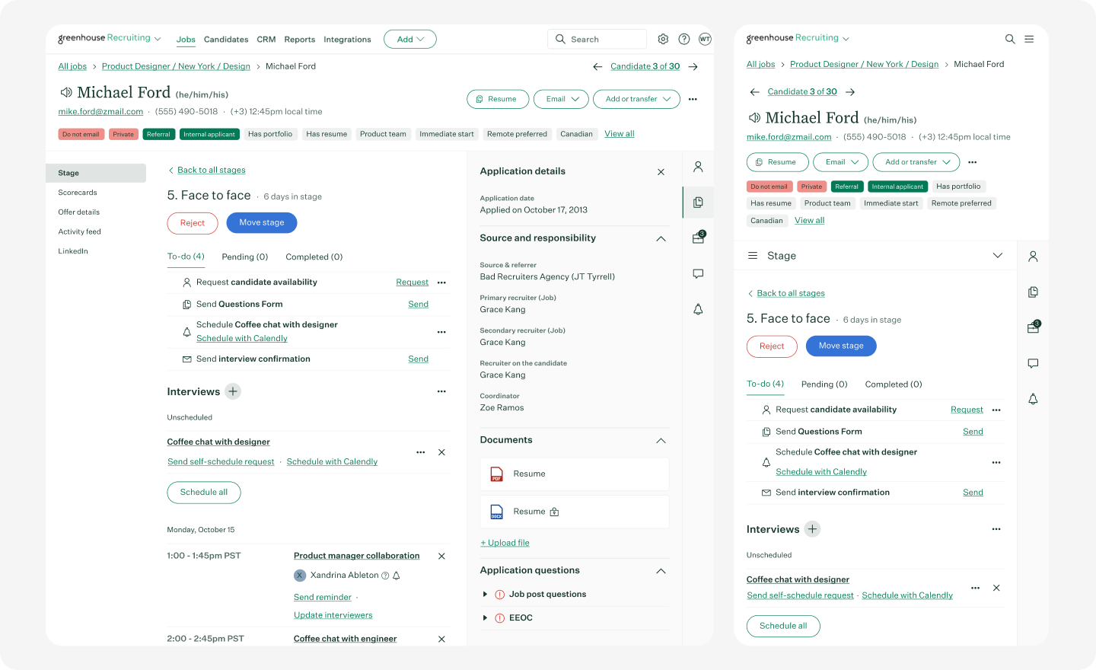Switch to the Pending tab
Viewport: 1096px width, 670px height.
(x=244, y=257)
